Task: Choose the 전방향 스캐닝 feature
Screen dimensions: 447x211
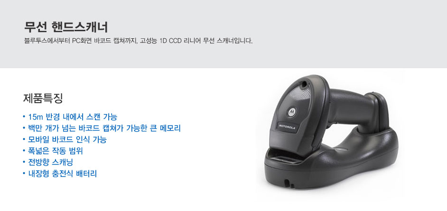Action: click(x=51, y=162)
